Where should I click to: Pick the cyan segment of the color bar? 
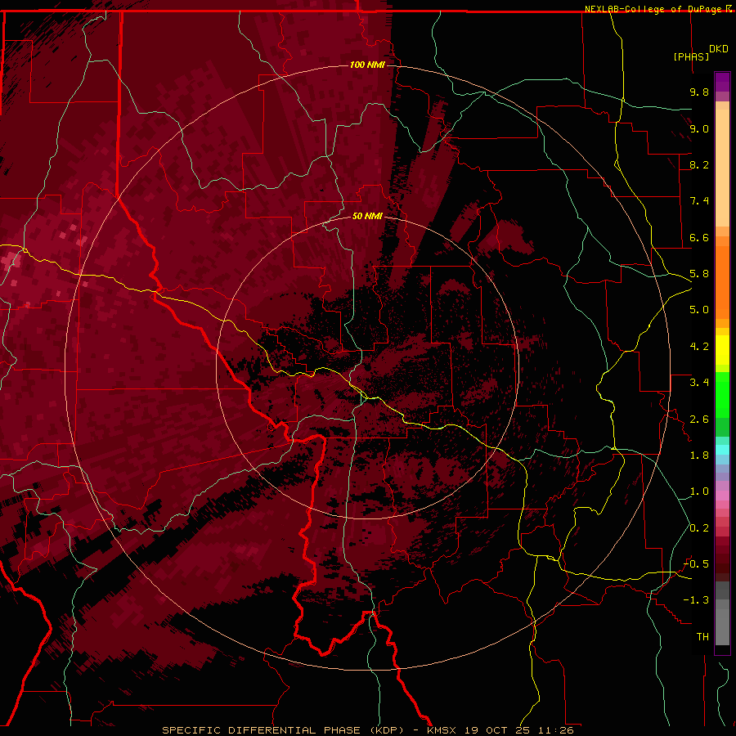722,450
